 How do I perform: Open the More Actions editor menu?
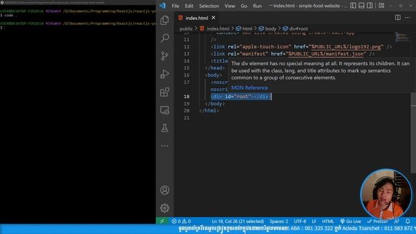408,18
